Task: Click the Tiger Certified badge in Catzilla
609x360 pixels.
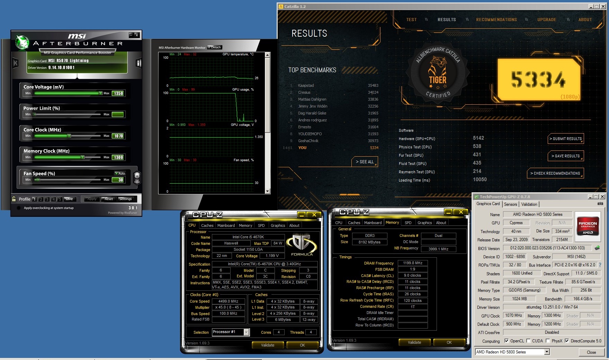Action: pos(438,73)
